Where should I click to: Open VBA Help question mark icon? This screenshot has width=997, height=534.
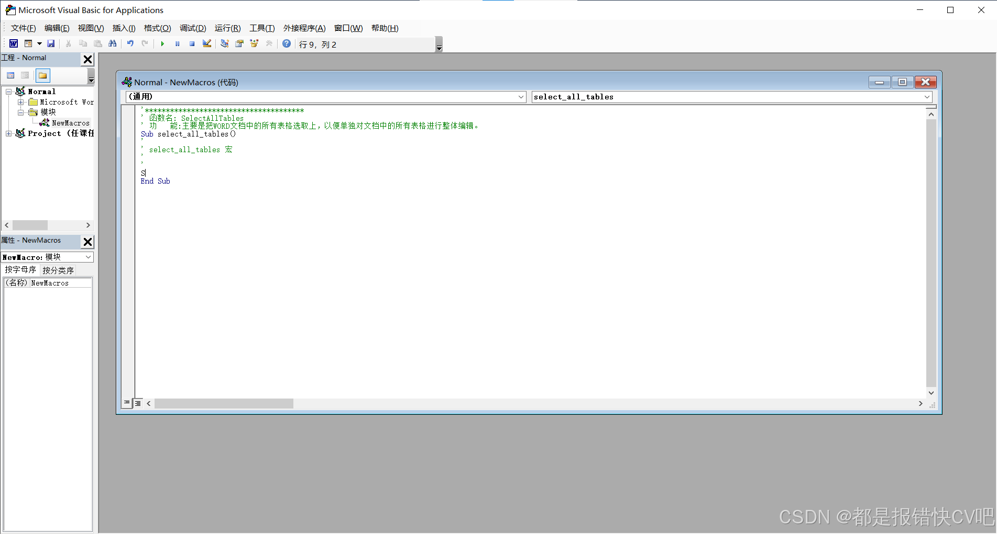[287, 44]
